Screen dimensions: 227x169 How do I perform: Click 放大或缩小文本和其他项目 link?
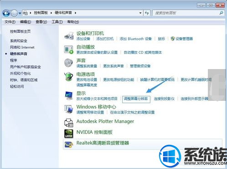[x=97, y=99]
